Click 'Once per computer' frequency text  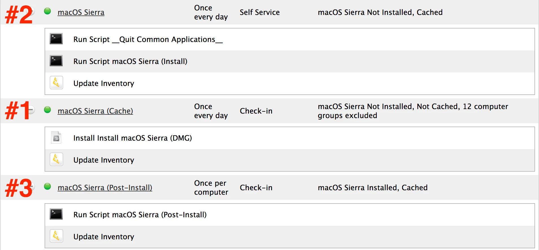(x=211, y=188)
